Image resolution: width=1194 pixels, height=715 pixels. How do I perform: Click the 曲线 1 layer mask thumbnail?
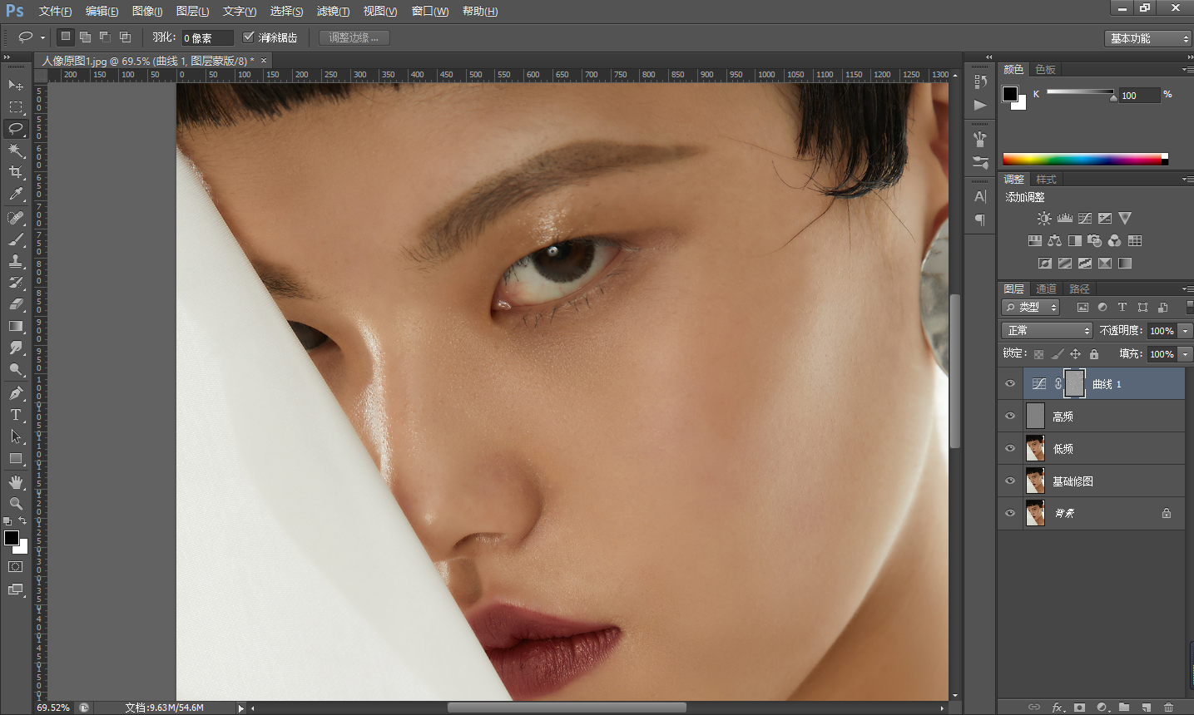point(1074,383)
